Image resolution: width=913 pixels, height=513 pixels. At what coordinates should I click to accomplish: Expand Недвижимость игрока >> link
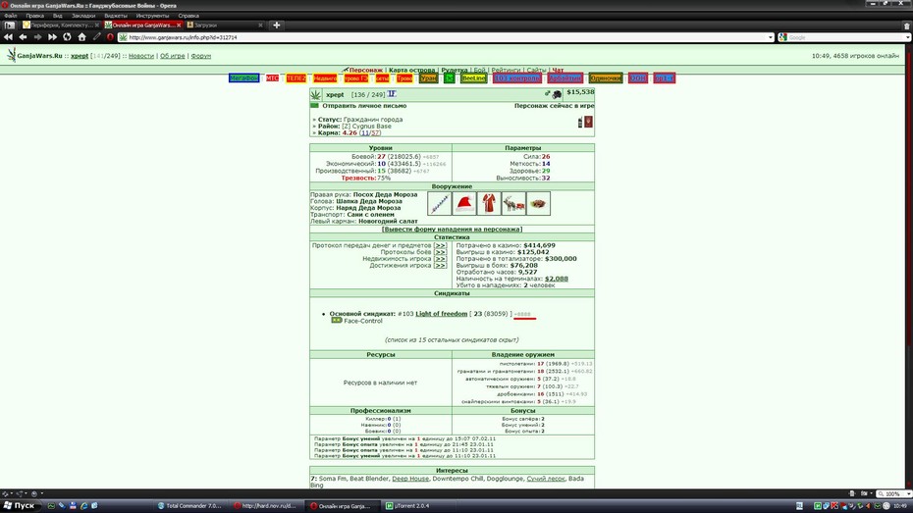coord(440,259)
